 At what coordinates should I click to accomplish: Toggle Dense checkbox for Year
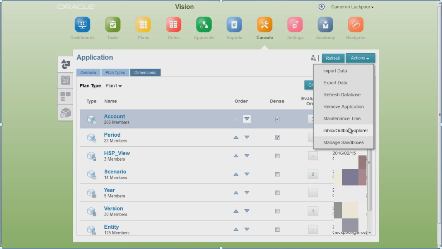click(277, 193)
